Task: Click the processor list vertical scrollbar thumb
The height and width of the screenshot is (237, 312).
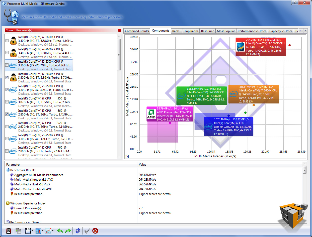Action: 119,54
